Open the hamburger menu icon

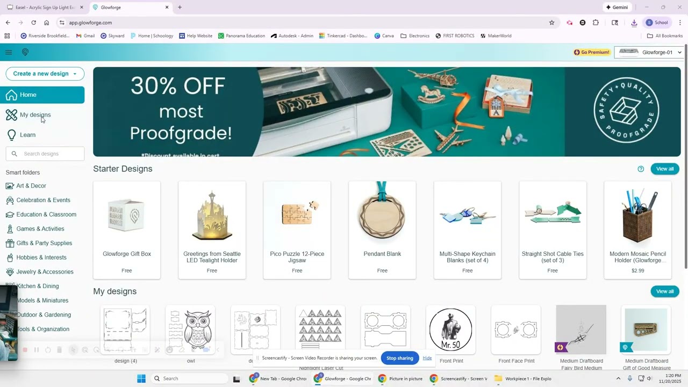pos(9,52)
